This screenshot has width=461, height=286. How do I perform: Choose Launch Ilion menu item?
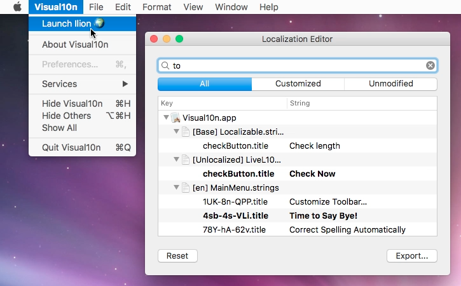pyautogui.click(x=82, y=24)
